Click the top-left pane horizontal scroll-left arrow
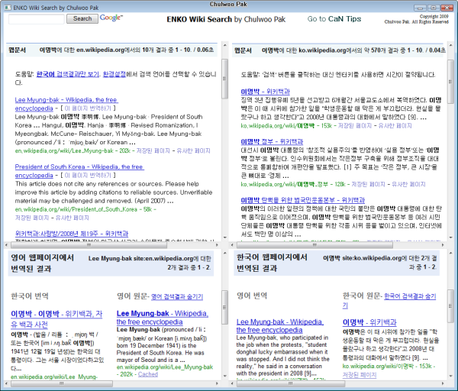 coord(8,245)
